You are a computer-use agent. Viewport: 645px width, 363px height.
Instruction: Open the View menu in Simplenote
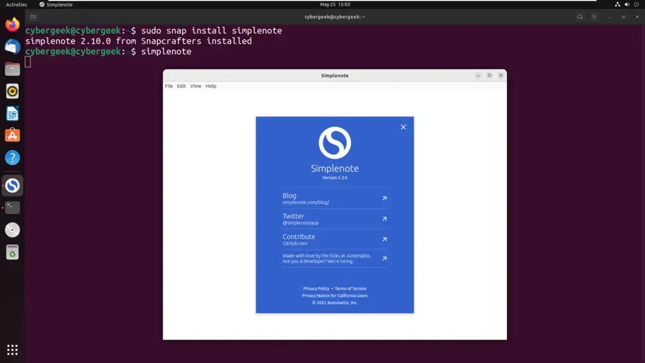coord(195,86)
